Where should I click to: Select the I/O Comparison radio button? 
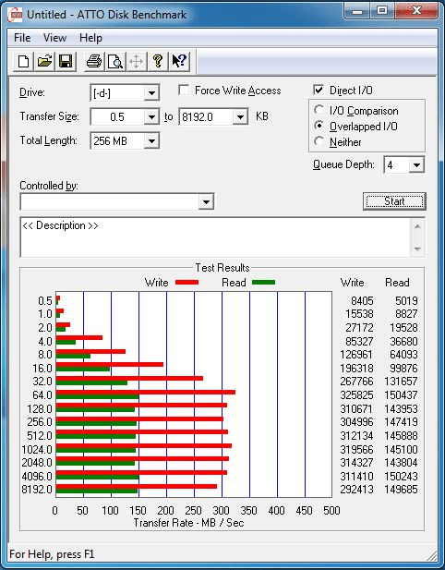[x=319, y=110]
